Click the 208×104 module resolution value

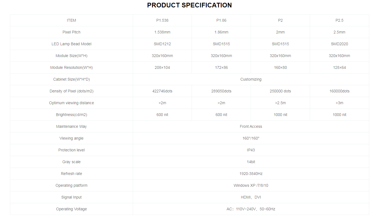(x=162, y=67)
